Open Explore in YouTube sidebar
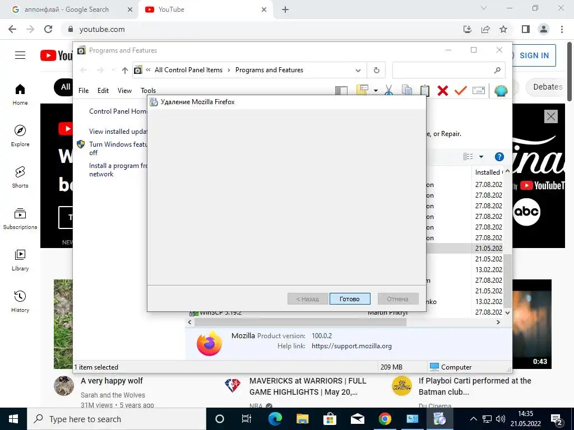This screenshot has width=574, height=430. click(20, 135)
